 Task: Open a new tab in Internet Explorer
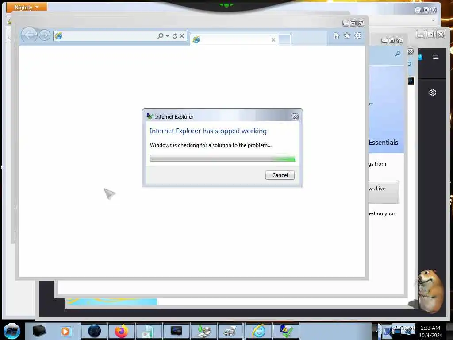click(x=284, y=40)
